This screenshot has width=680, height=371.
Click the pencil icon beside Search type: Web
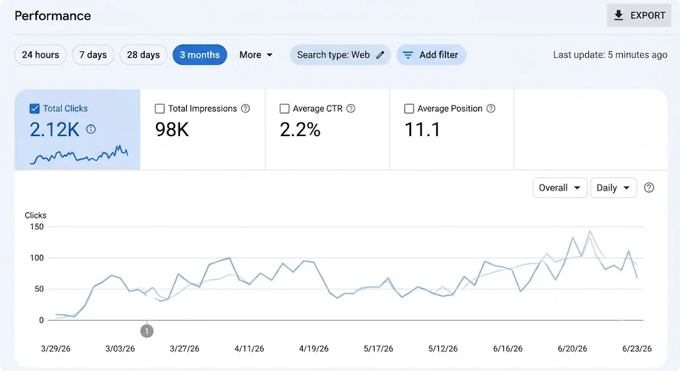tap(380, 55)
